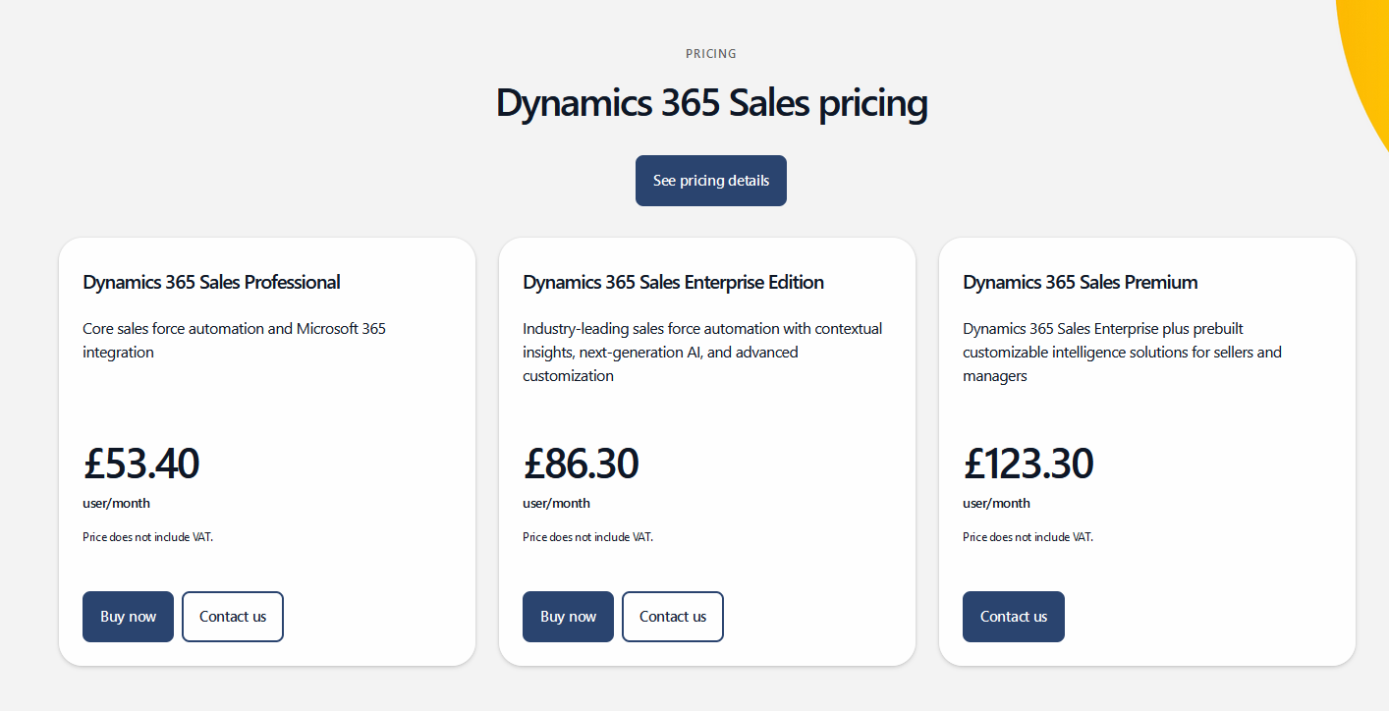Click user/month under the £86.30 price
The width and height of the screenshot is (1389, 711).
[x=556, y=504]
